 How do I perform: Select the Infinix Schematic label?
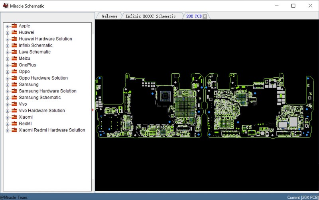point(35,45)
